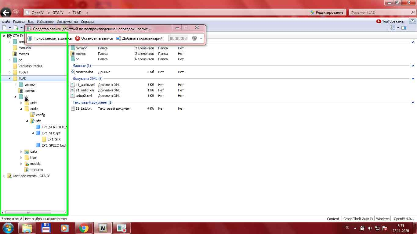Open Google Chrome from taskbar
This screenshot has height=234, width=417.
coord(84,228)
